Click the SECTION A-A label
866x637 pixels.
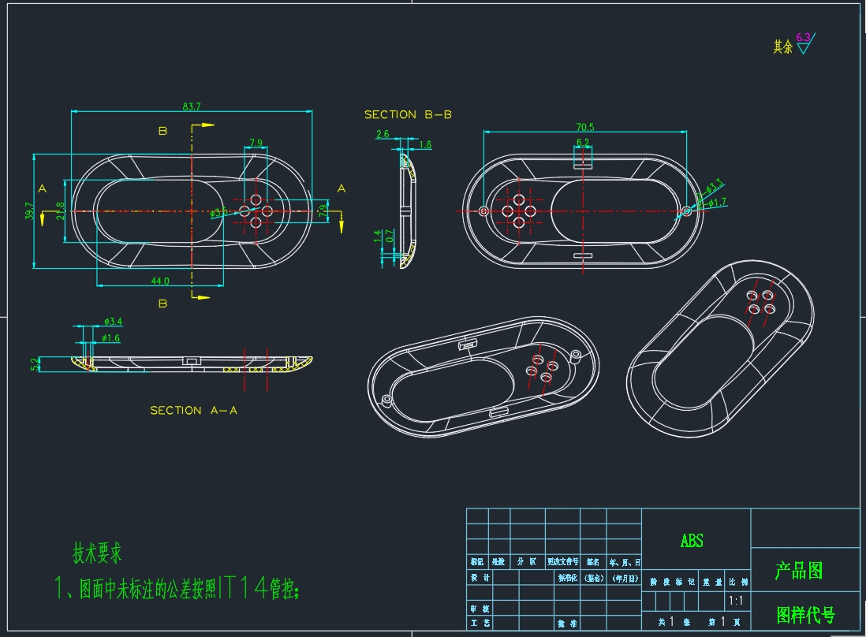[194, 410]
